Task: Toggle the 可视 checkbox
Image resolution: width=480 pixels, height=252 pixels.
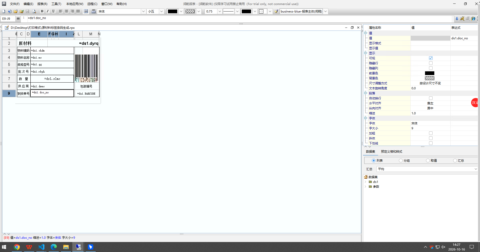Action: coord(431,58)
